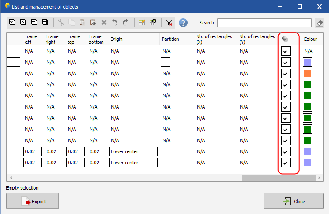
Task: Click the Close button with door icon
Action: coord(294,201)
